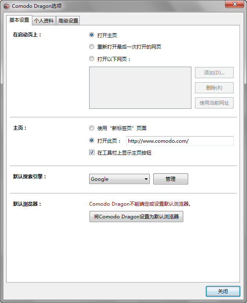
Task: Click the 管理 search engines button
Action: pos(171,179)
